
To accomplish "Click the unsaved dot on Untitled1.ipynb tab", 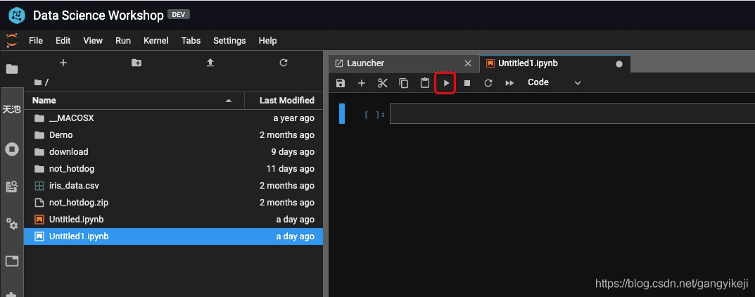I will pos(619,63).
